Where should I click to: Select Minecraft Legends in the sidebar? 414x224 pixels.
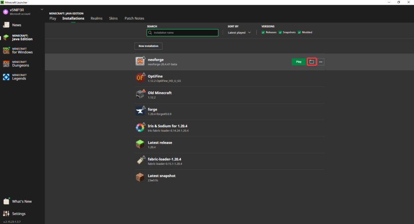pos(19,77)
